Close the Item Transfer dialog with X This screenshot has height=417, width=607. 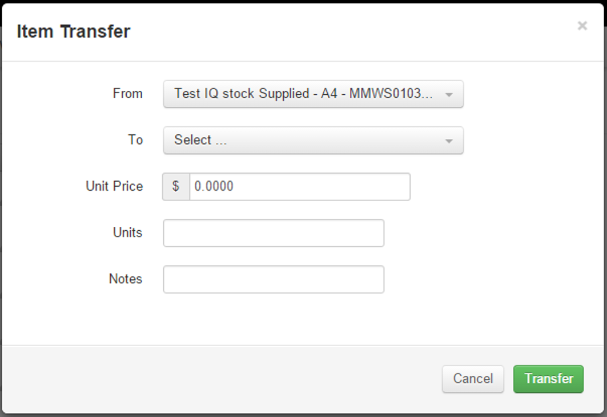582,26
